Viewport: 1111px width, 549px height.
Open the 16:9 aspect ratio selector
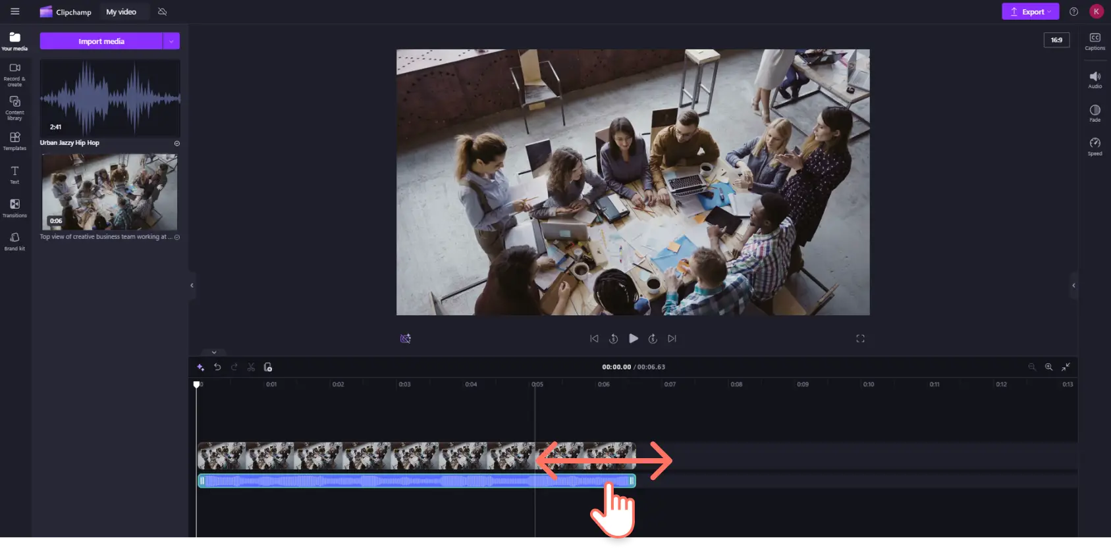coord(1056,40)
